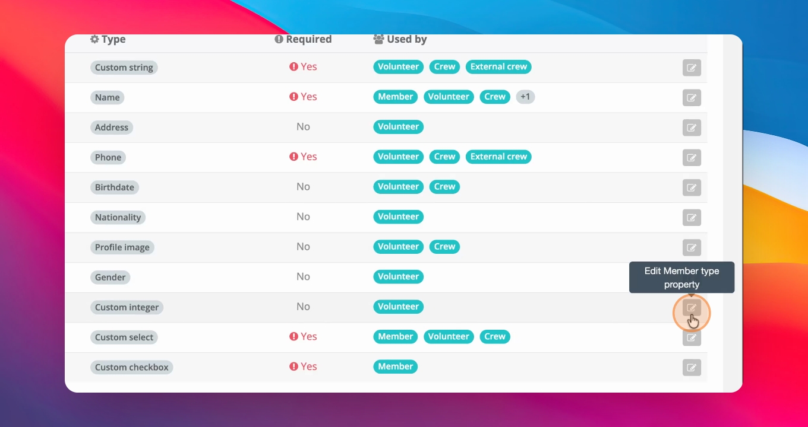This screenshot has width=808, height=427.
Task: Click Volunteer tag in Address row
Action: coord(399,126)
